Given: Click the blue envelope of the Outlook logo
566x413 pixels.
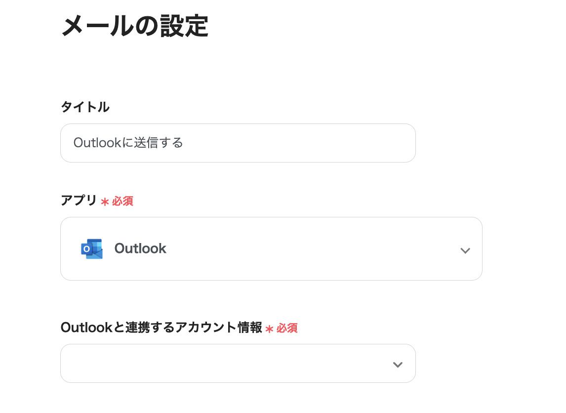Looking at the screenshot, I should tap(96, 253).
